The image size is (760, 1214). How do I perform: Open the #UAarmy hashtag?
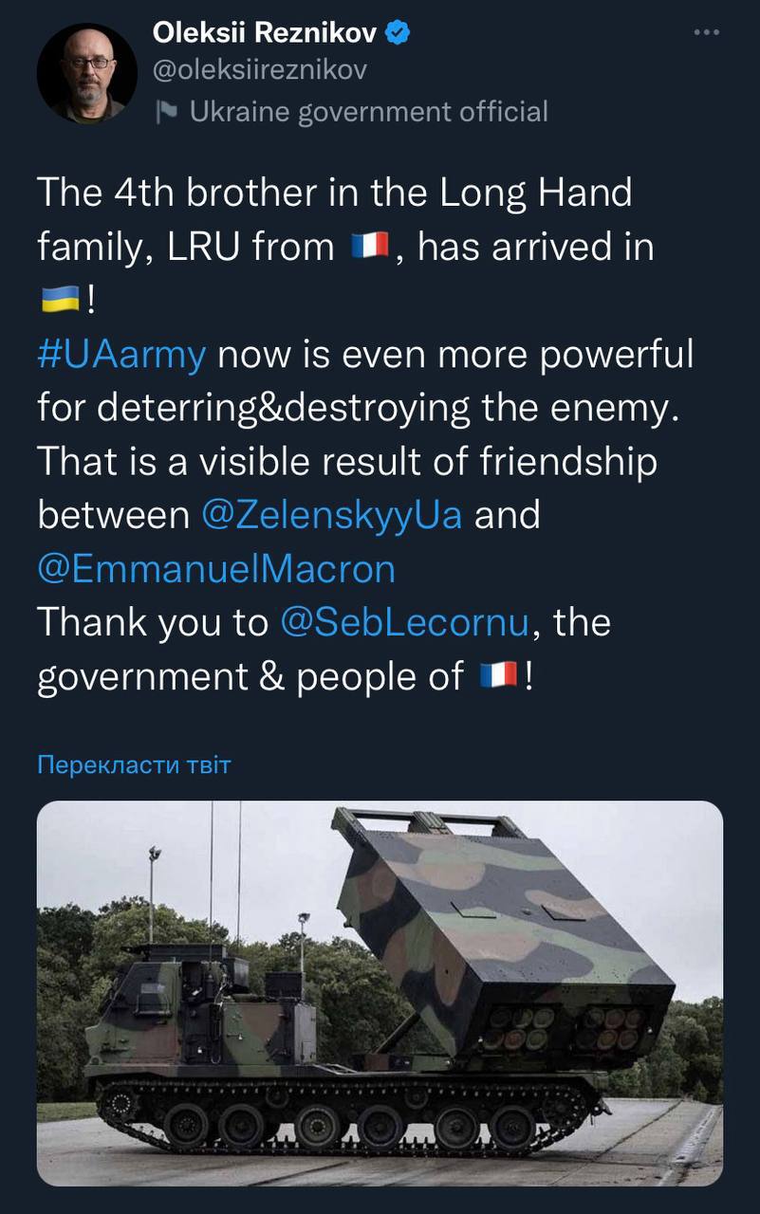121,355
